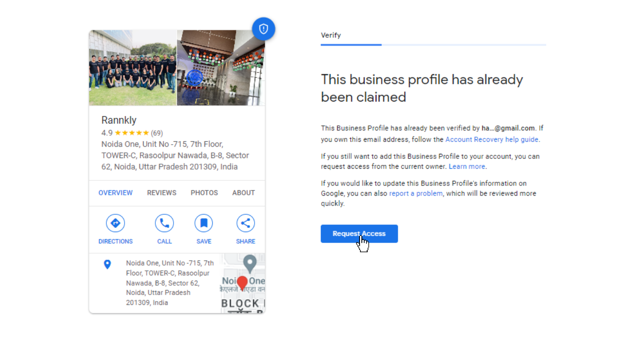
Task: Open the Account Recovery help guide link
Action: pyautogui.click(x=492, y=139)
